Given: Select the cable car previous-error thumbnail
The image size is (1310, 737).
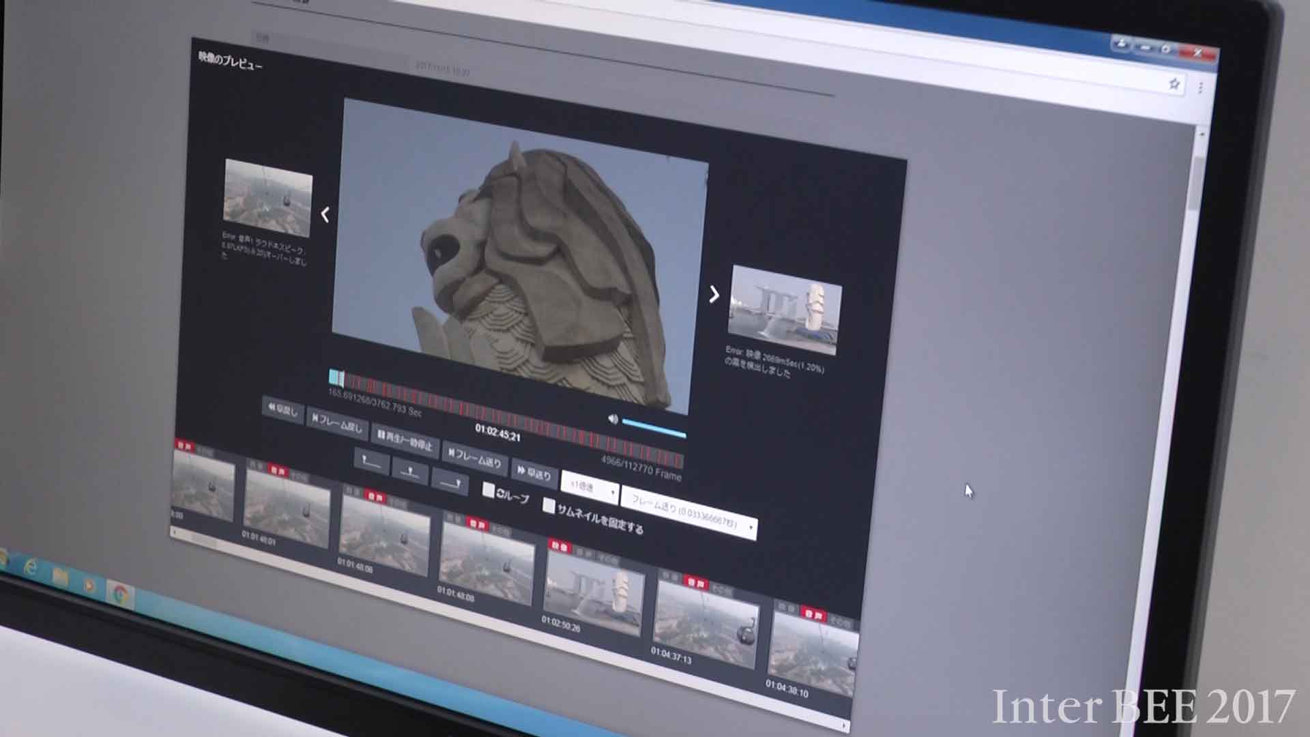Looking at the screenshot, I should [267, 199].
